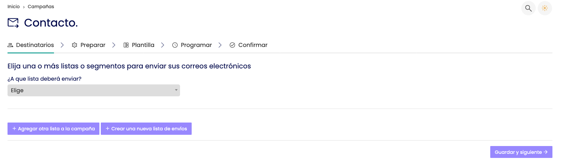Click the chevron after Destinatarios step
The height and width of the screenshot is (161, 562).
[x=62, y=45]
